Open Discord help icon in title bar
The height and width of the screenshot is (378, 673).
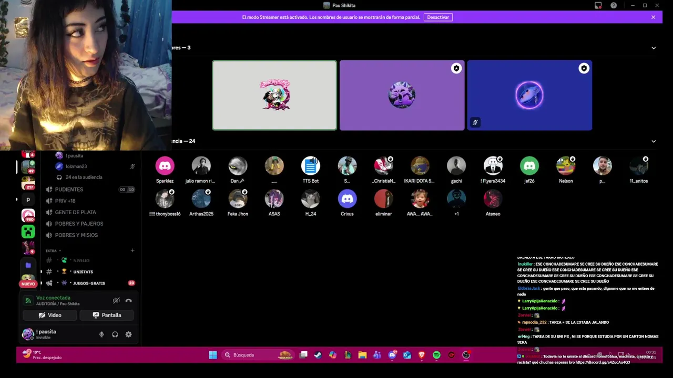pyautogui.click(x=614, y=5)
